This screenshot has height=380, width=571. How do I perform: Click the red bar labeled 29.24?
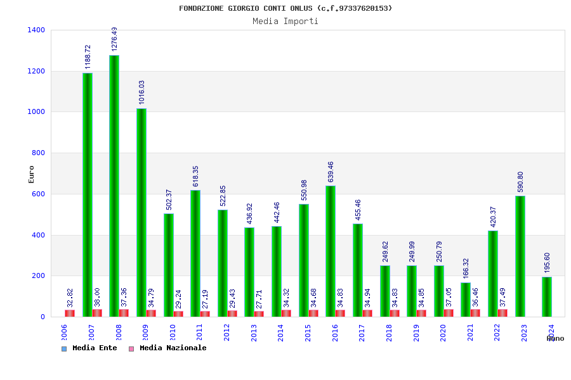tap(178, 314)
